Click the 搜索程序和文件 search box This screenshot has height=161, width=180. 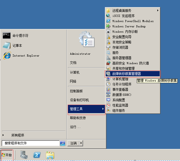coord(30,143)
